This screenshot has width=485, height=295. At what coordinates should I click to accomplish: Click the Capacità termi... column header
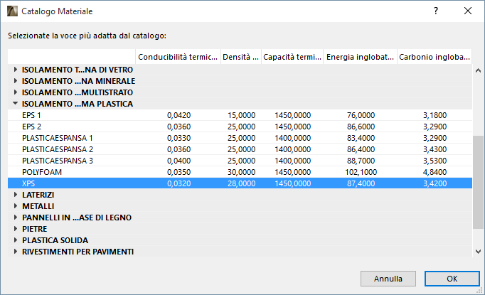292,57
